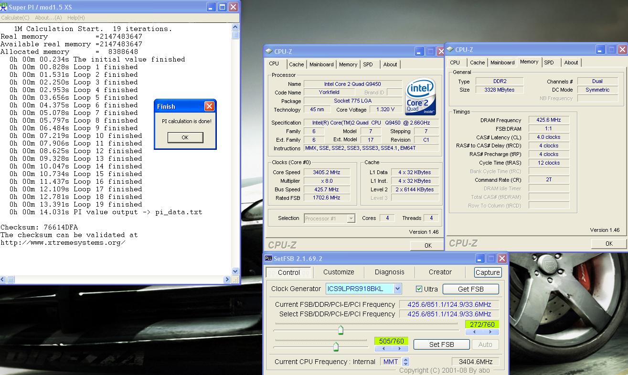Click the spinner beside the MMT field
This screenshot has height=375, width=628.
[x=405, y=362]
